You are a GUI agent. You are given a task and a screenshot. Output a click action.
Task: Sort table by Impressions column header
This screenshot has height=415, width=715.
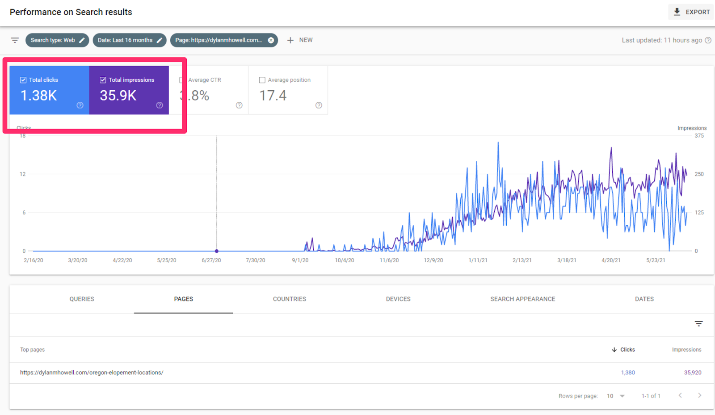click(687, 350)
